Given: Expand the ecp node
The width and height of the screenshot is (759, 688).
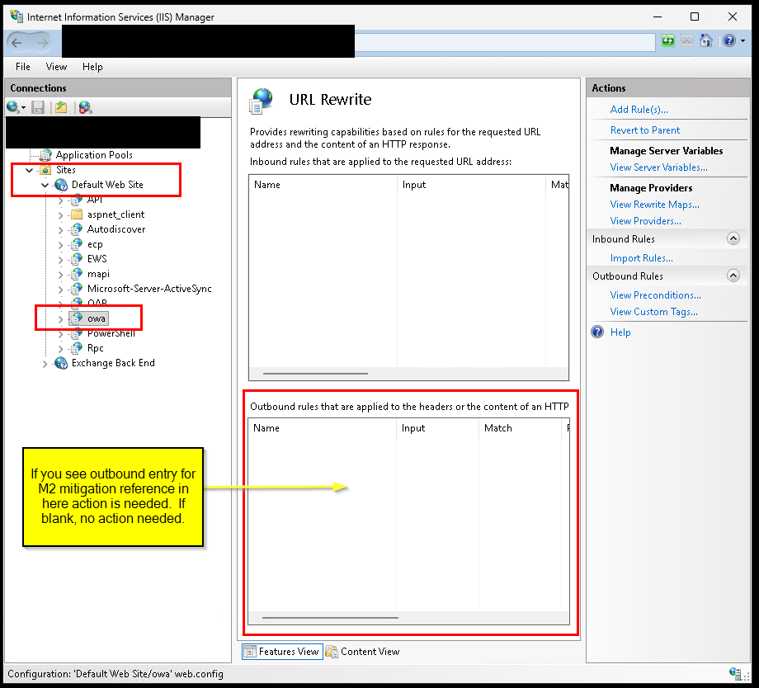Looking at the screenshot, I should coord(60,245).
